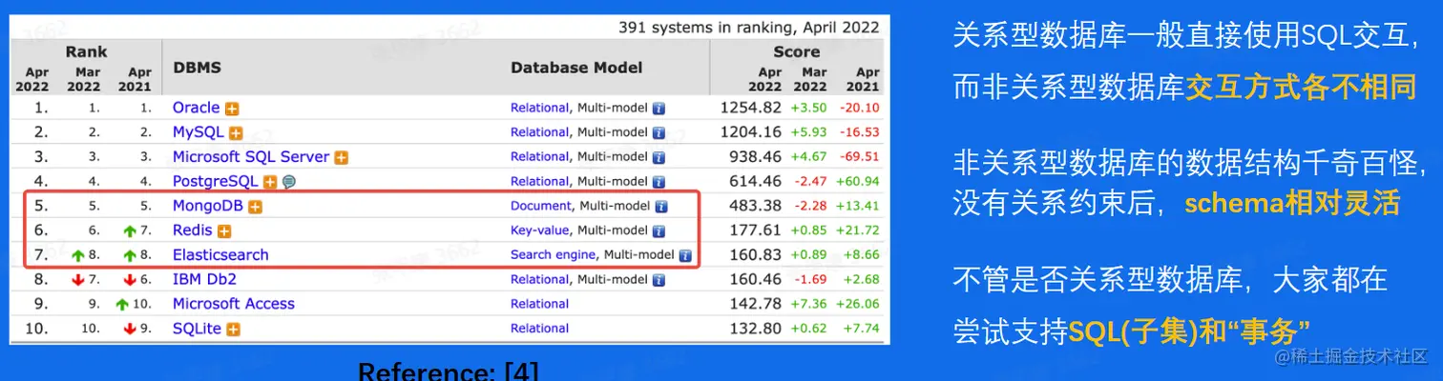Click the Document model link for MongoDB

coord(541,206)
